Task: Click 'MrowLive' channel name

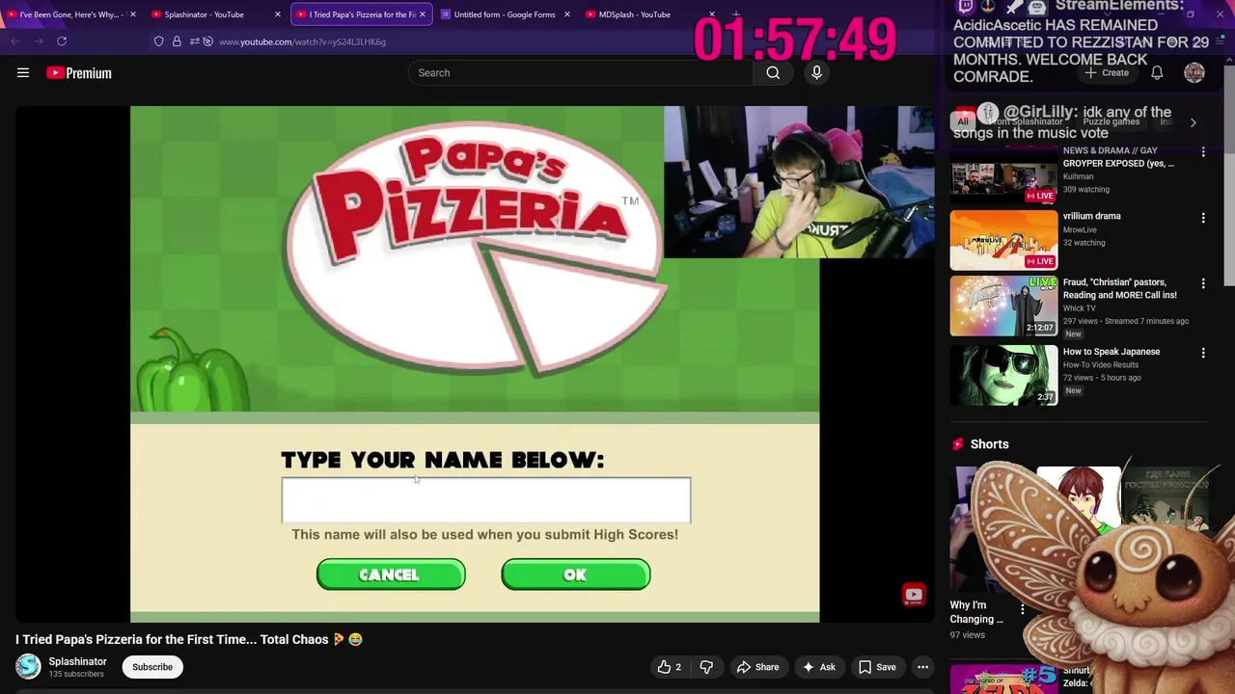Action: click(1080, 230)
